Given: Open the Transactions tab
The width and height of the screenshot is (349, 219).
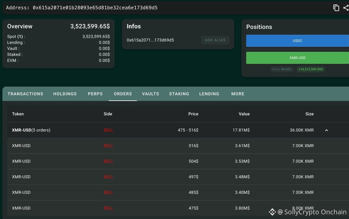Looking at the screenshot, I should pyautogui.click(x=25, y=94).
